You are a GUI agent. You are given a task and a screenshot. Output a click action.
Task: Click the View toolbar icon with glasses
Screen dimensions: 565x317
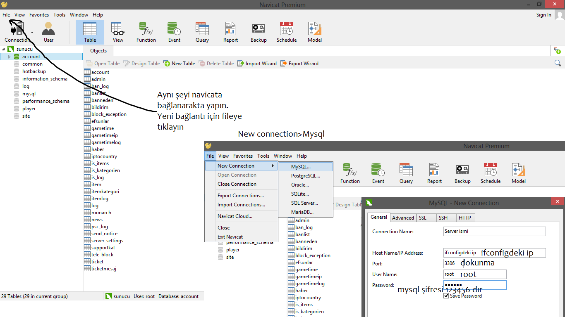pos(118,32)
